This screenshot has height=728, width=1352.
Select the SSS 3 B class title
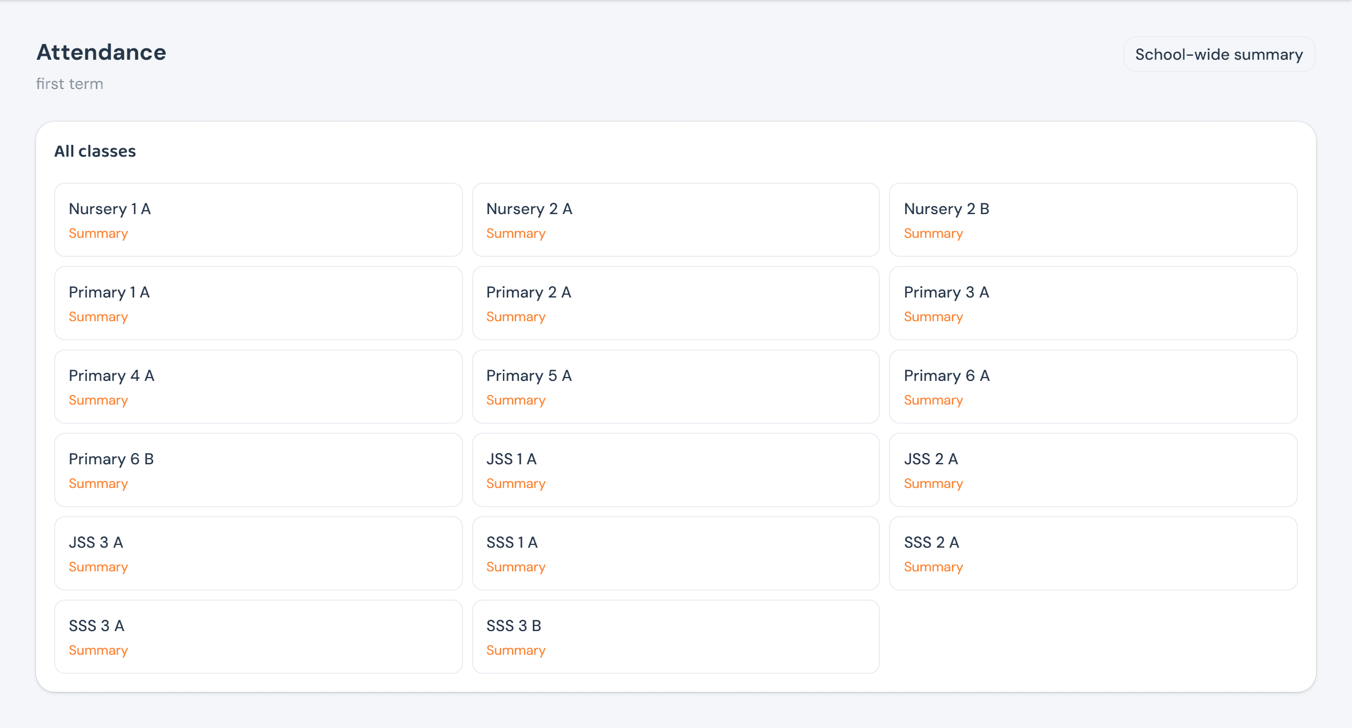(514, 626)
